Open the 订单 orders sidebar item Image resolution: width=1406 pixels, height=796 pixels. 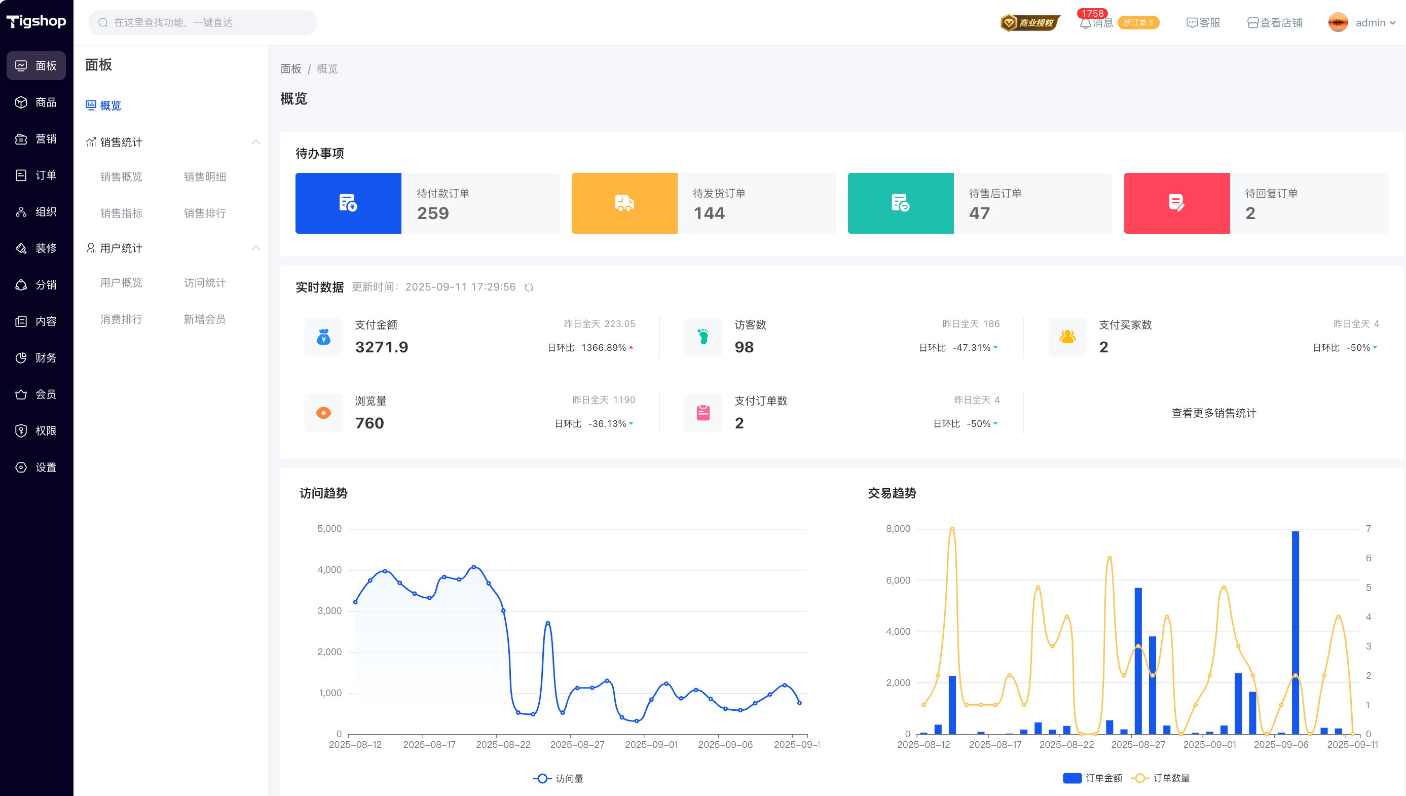click(x=36, y=175)
